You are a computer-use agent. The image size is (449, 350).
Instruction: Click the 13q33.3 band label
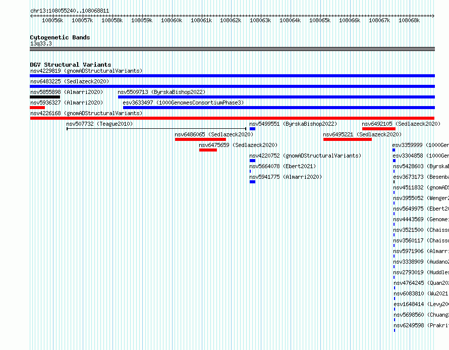coord(41,43)
